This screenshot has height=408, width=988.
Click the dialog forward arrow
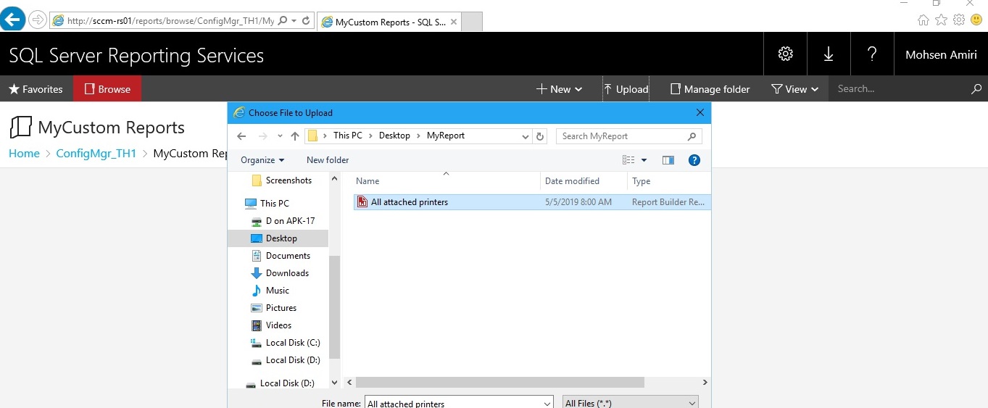(262, 136)
